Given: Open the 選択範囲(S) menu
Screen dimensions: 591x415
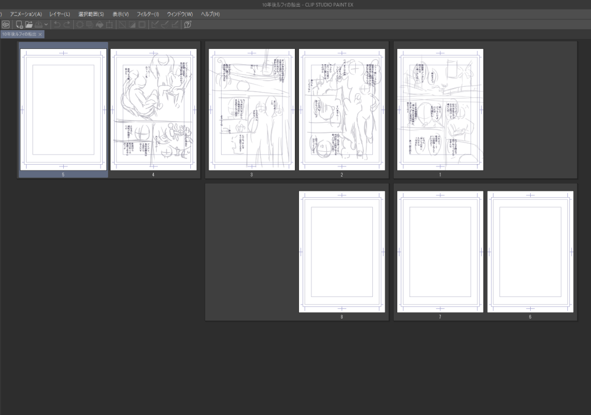Looking at the screenshot, I should tap(91, 14).
